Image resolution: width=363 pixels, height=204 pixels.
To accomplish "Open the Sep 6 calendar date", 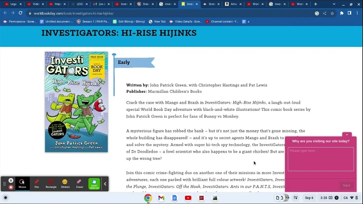I will coord(309,198).
